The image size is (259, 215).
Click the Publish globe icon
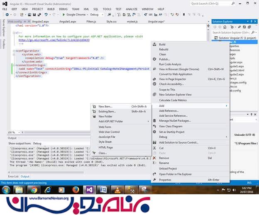154,59
